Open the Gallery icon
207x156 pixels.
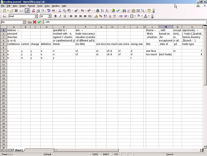(133, 11)
